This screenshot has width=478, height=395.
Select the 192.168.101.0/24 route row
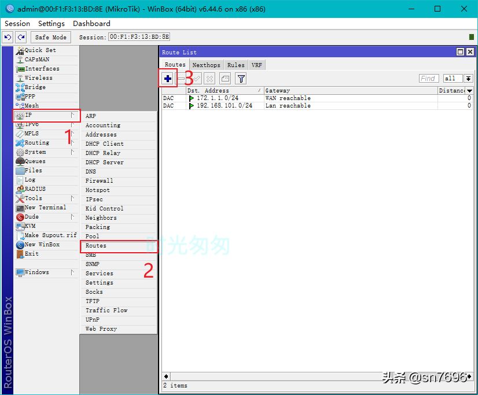(x=317, y=106)
